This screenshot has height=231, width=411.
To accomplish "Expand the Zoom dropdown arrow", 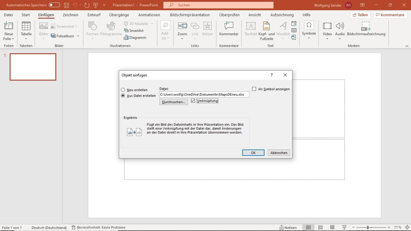I will click(182, 39).
